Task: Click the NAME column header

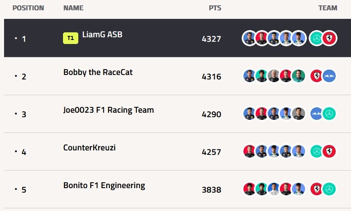Action: click(73, 8)
